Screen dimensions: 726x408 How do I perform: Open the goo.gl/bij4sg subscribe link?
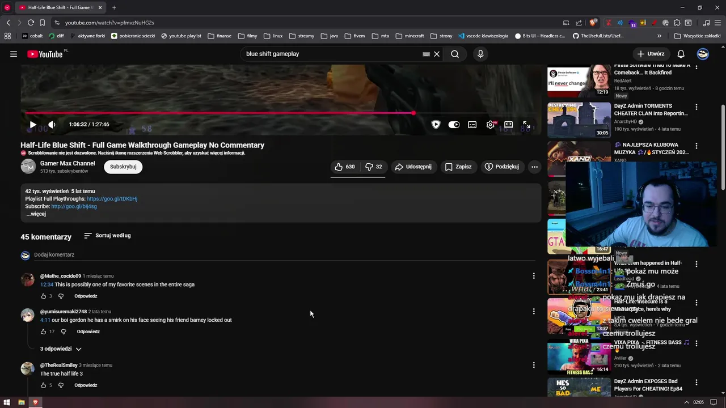[74, 206]
